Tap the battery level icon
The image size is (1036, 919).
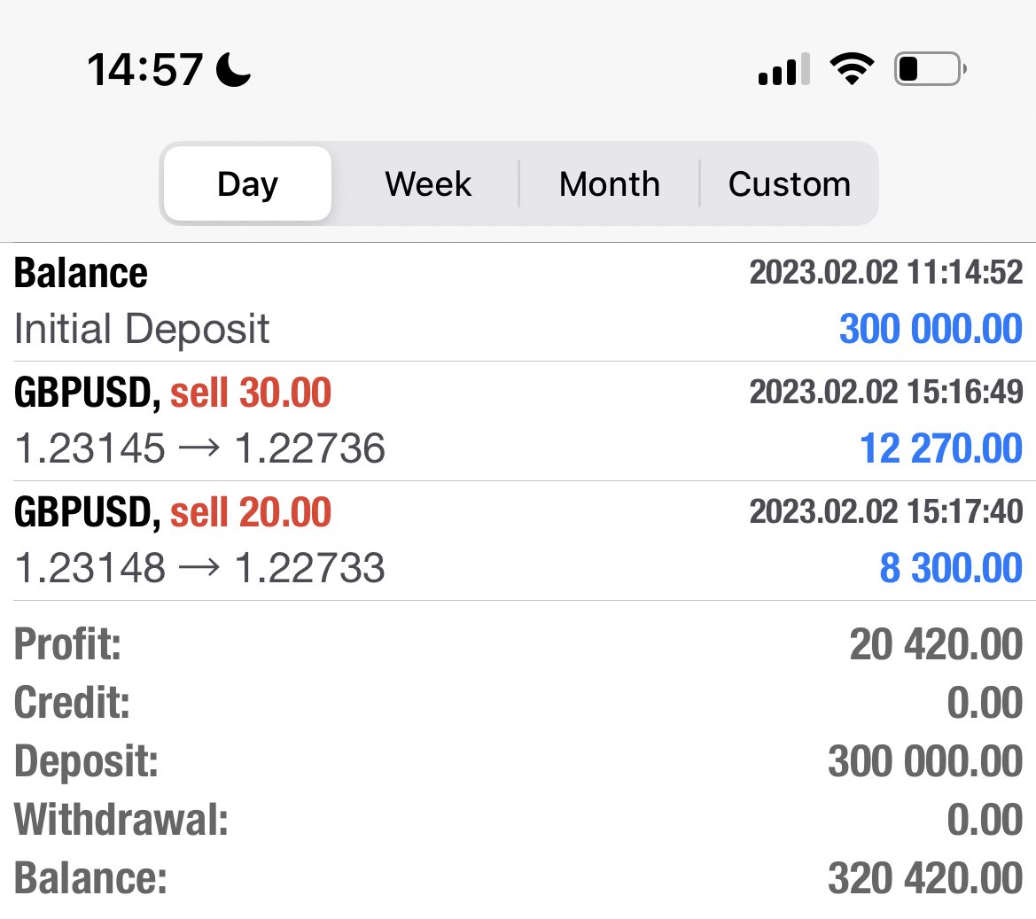[x=931, y=69]
